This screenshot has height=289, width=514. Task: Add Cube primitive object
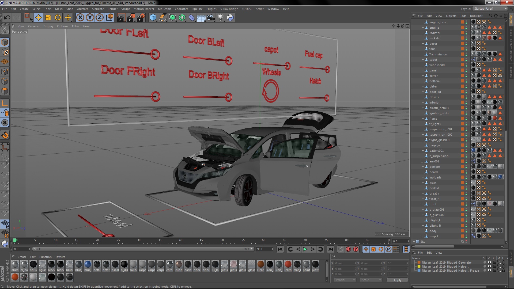click(153, 18)
